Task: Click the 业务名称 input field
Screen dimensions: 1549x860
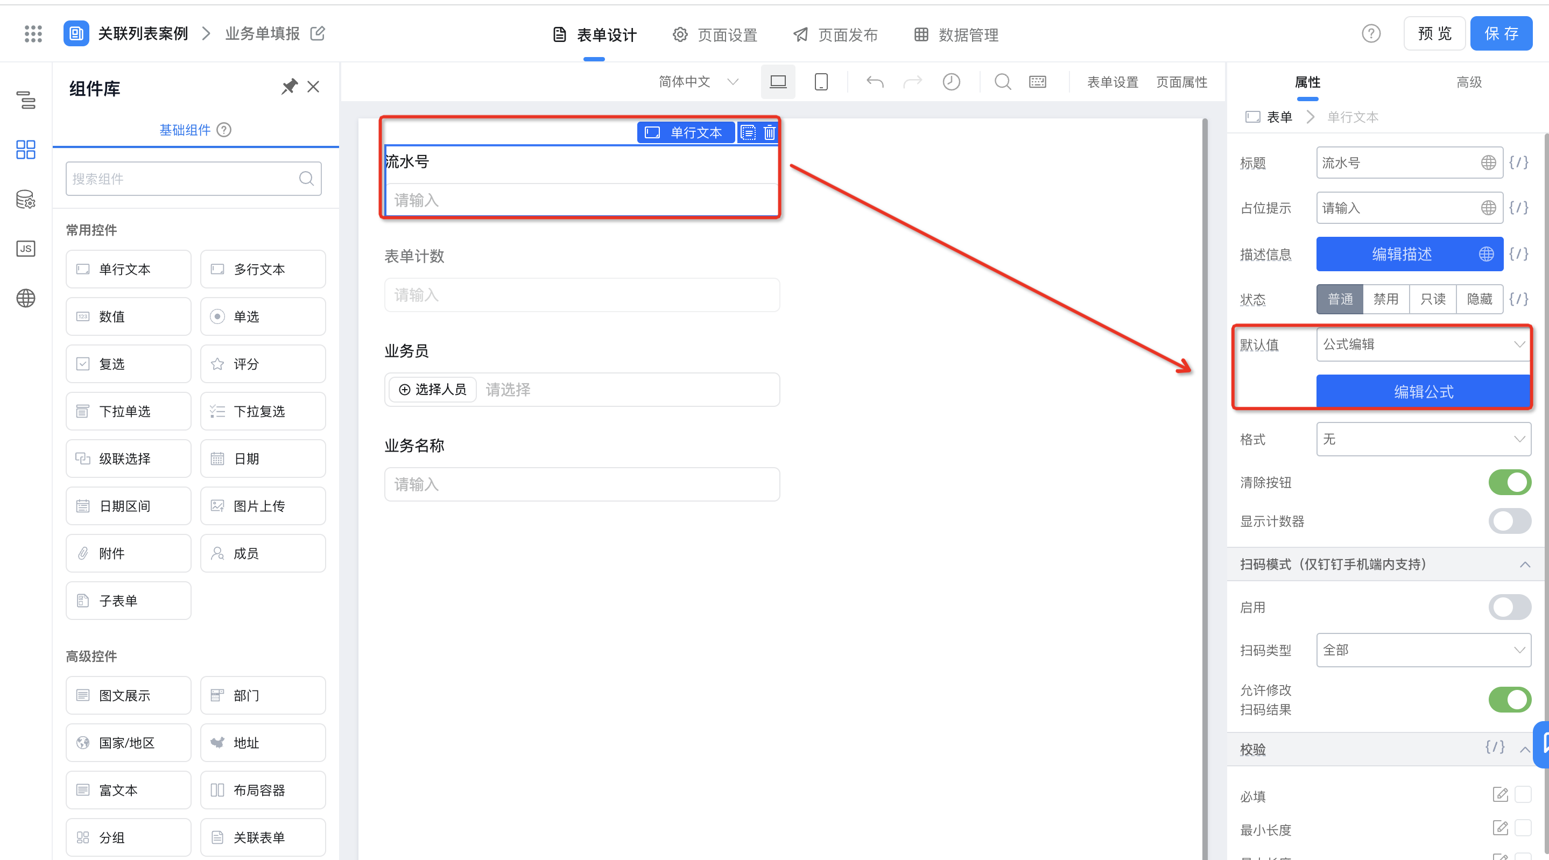Action: click(582, 484)
